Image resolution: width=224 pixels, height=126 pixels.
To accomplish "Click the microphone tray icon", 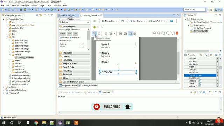I will (x=190, y=123).
